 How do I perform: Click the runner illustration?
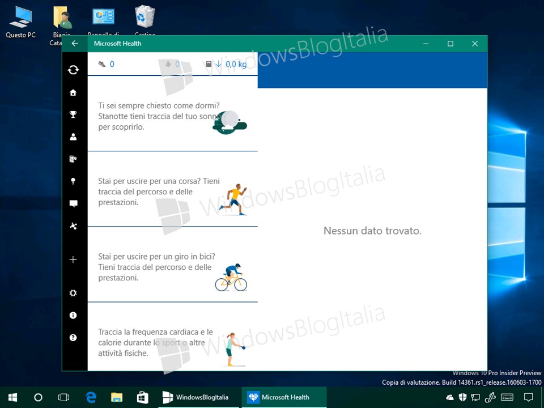pyautogui.click(x=233, y=199)
